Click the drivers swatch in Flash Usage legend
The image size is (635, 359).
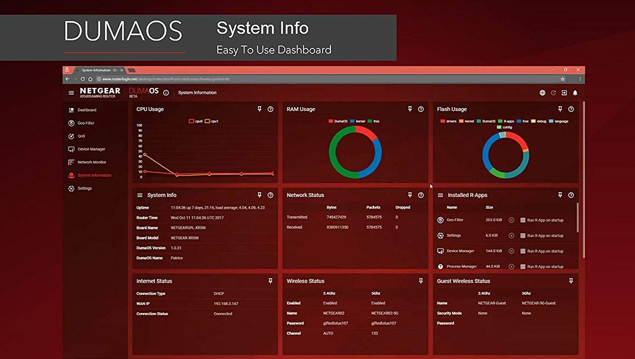[442, 121]
